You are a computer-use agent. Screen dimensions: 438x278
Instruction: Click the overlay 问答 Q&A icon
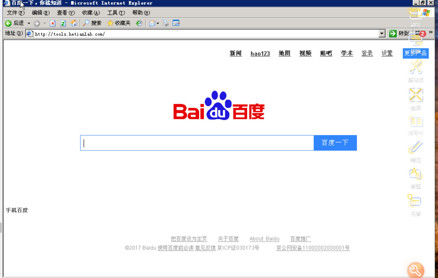click(414, 200)
